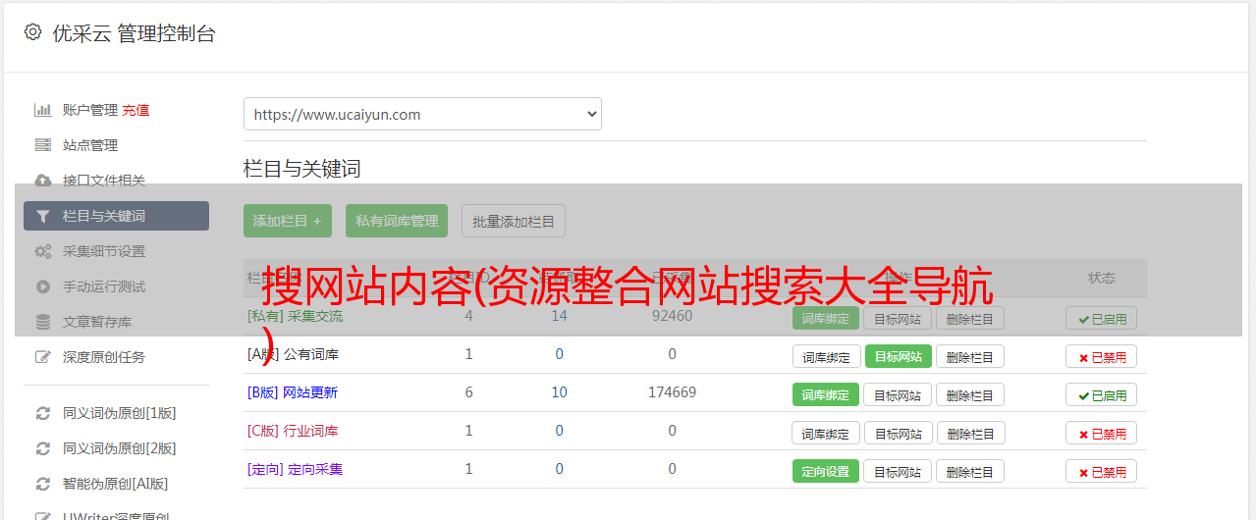The width and height of the screenshot is (1256, 520).
Task: Click 删除栏目 for the 采集交流 row
Action: click(x=970, y=318)
